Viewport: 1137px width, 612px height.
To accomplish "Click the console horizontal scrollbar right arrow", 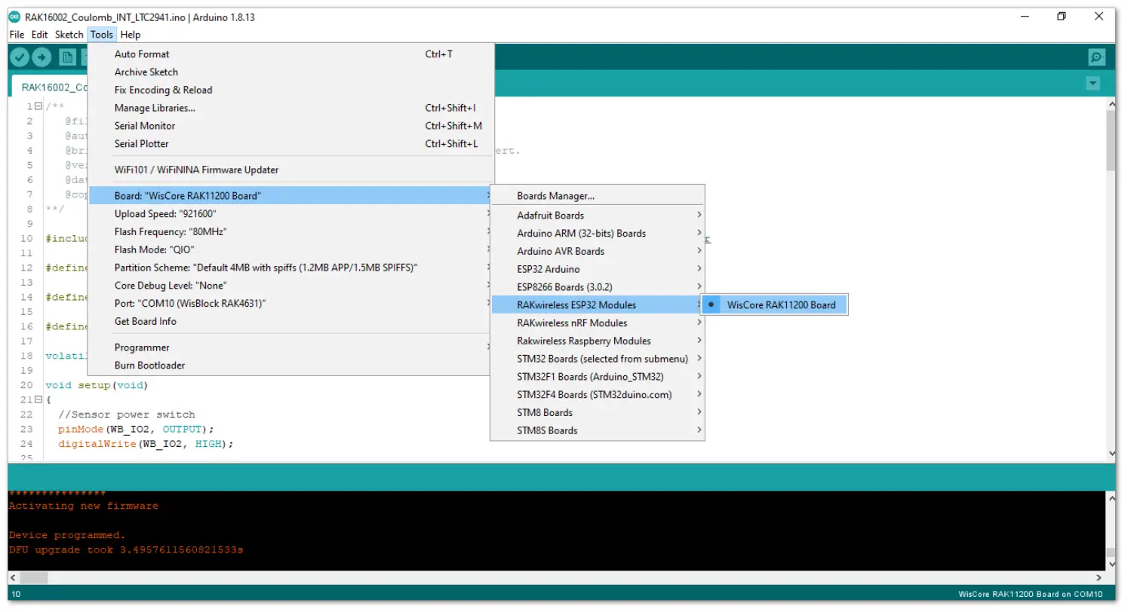I will tap(1099, 577).
